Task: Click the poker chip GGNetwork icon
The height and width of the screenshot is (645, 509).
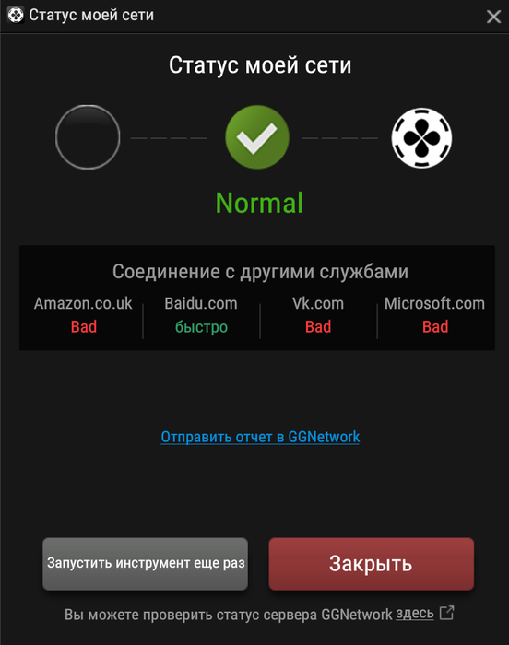Action: (421, 138)
